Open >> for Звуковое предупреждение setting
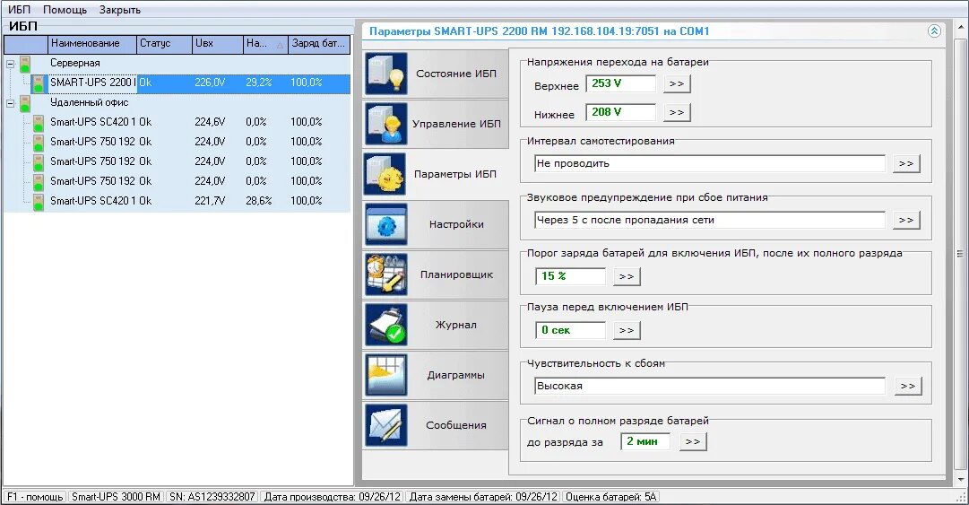Image resolution: width=969 pixels, height=505 pixels. 906,220
